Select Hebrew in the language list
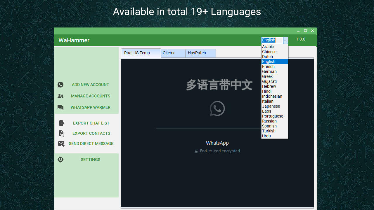374x210 pixels. [275, 86]
